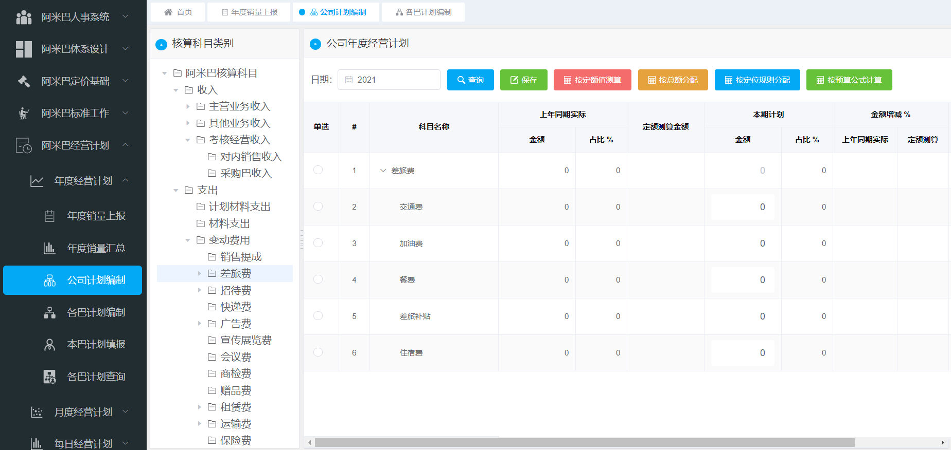
Task: Click the 查询 search button
Action: (x=470, y=80)
